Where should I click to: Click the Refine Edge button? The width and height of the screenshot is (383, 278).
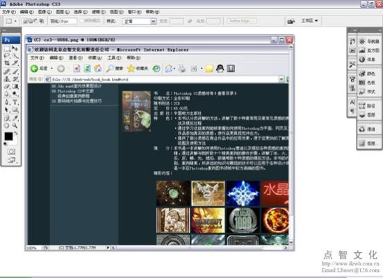click(242, 21)
